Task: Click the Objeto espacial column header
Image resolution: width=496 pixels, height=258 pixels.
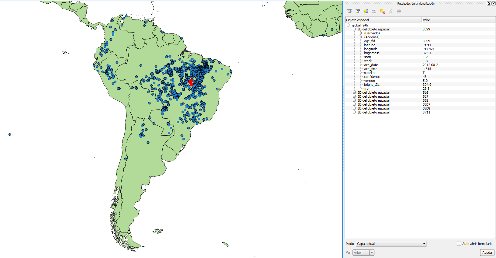Action: (x=383, y=20)
